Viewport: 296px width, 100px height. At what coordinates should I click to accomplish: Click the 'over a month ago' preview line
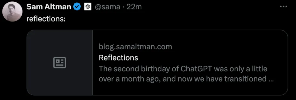tap(186, 79)
